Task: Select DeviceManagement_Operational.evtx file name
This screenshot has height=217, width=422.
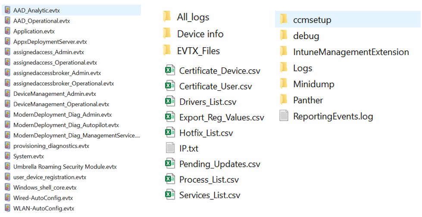Action: pyautogui.click(x=61, y=104)
